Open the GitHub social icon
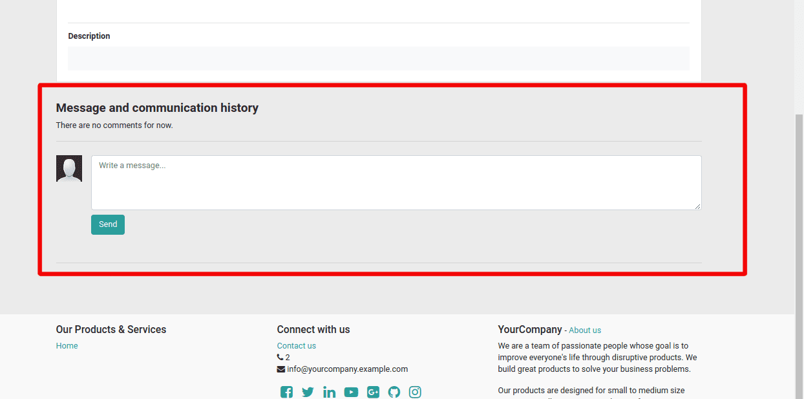This screenshot has height=399, width=804. (394, 392)
